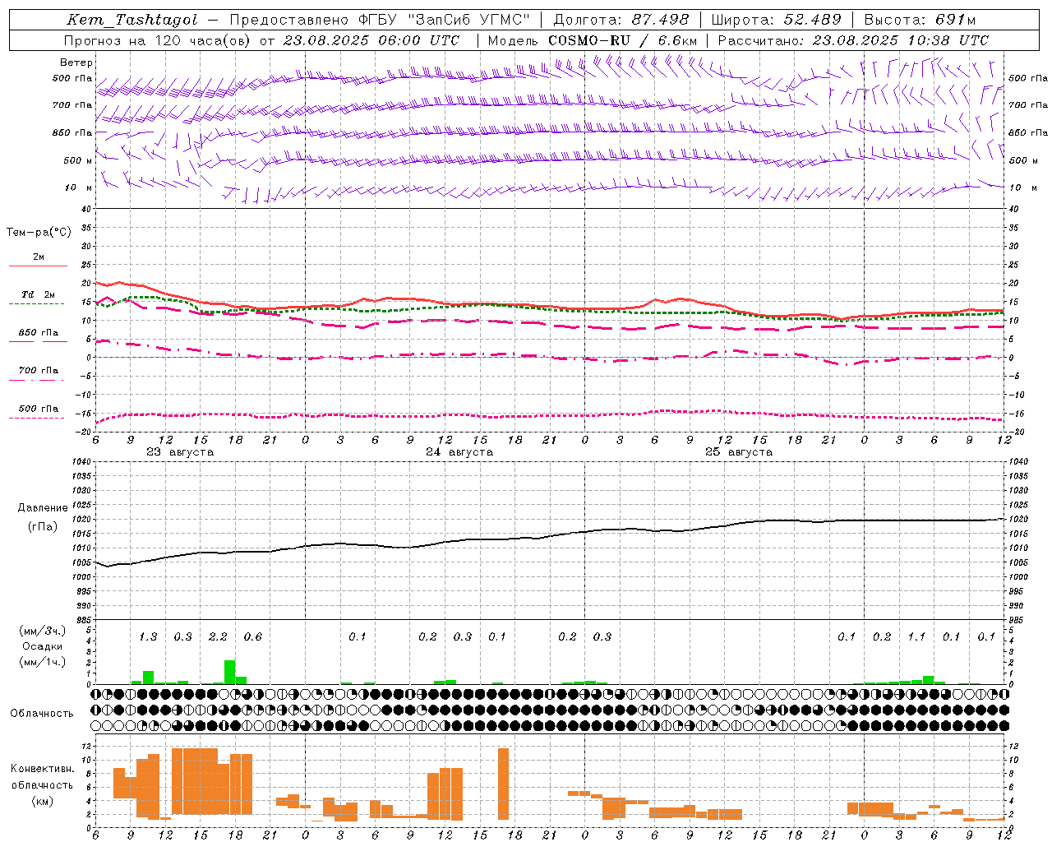Click the line sample under 2м legend
This screenshot has width=1052, height=842.
click(x=38, y=266)
